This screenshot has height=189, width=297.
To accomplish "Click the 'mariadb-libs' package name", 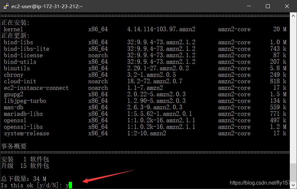I will [x=23, y=114].
